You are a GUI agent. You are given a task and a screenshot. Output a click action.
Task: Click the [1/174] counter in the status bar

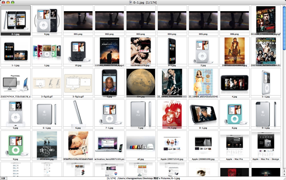111,178
